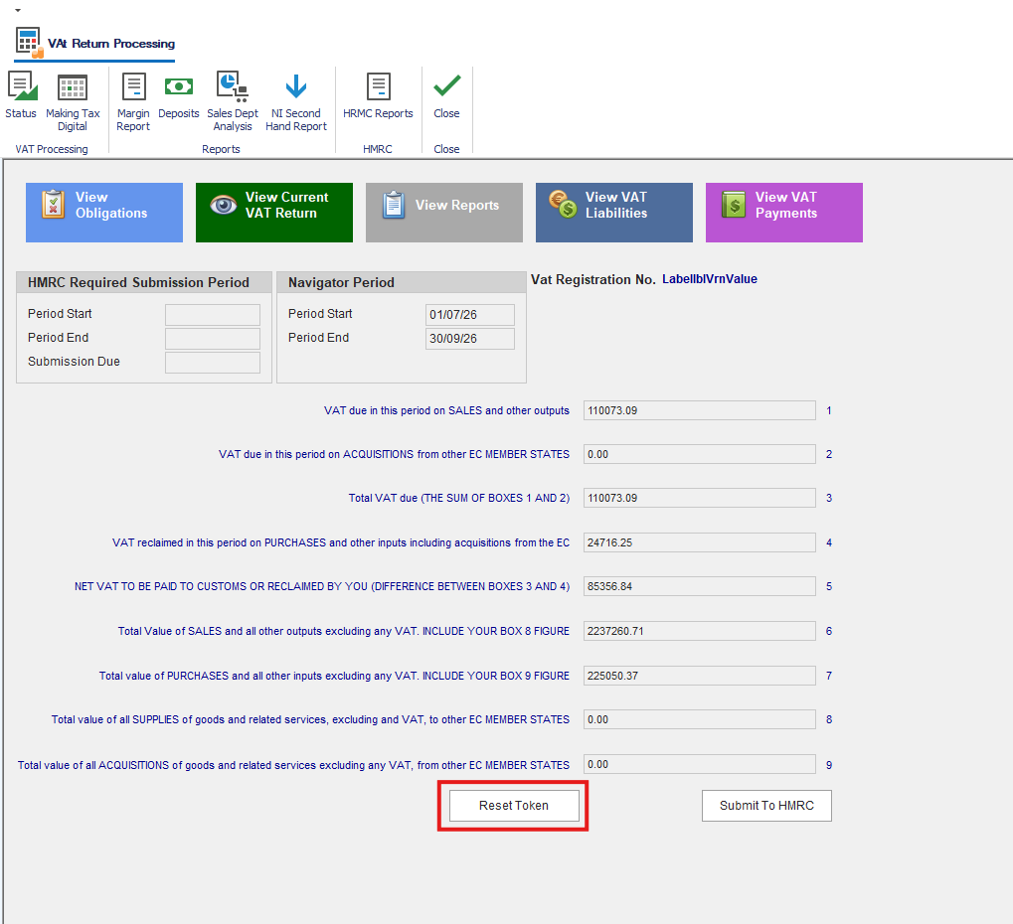Click the View VAT Liabilities tile
This screenshot has width=1013, height=924.
(613, 213)
